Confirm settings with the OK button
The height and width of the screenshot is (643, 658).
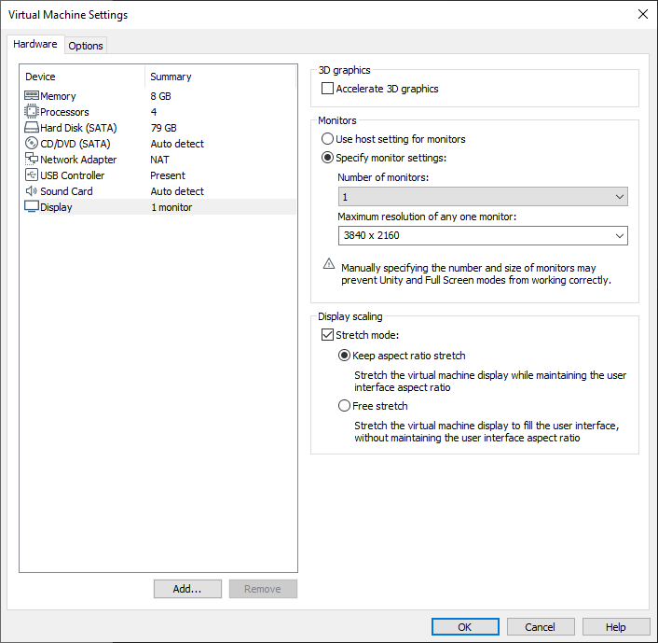(x=464, y=627)
